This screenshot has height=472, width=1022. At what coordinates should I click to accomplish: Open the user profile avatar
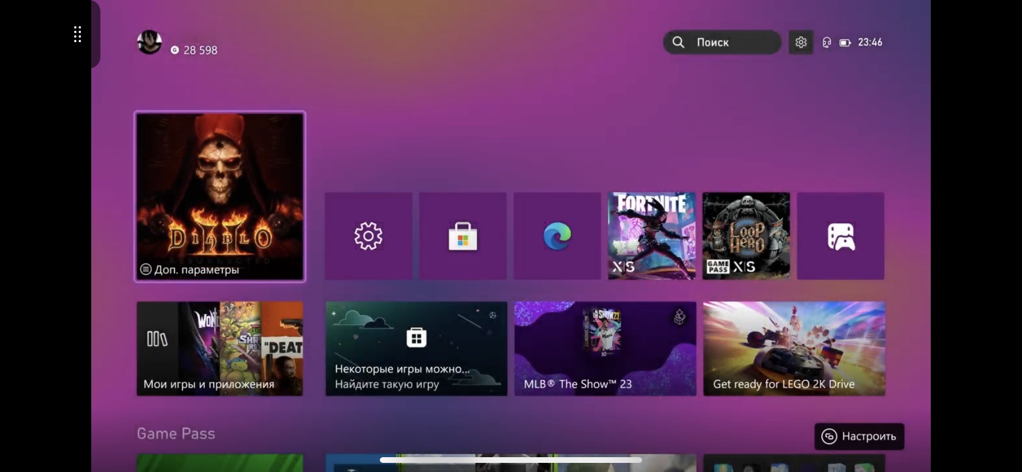pyautogui.click(x=149, y=42)
